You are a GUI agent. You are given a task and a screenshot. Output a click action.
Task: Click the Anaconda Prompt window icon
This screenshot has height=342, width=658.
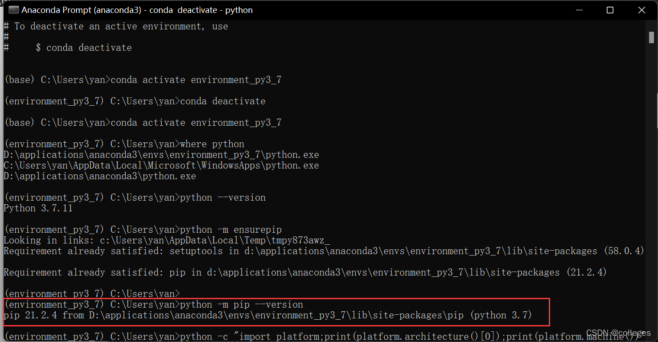[x=13, y=10]
